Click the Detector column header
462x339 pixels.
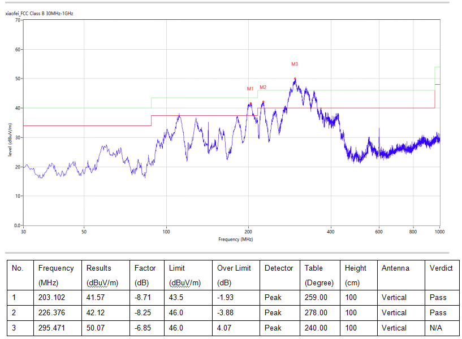pyautogui.click(x=279, y=268)
